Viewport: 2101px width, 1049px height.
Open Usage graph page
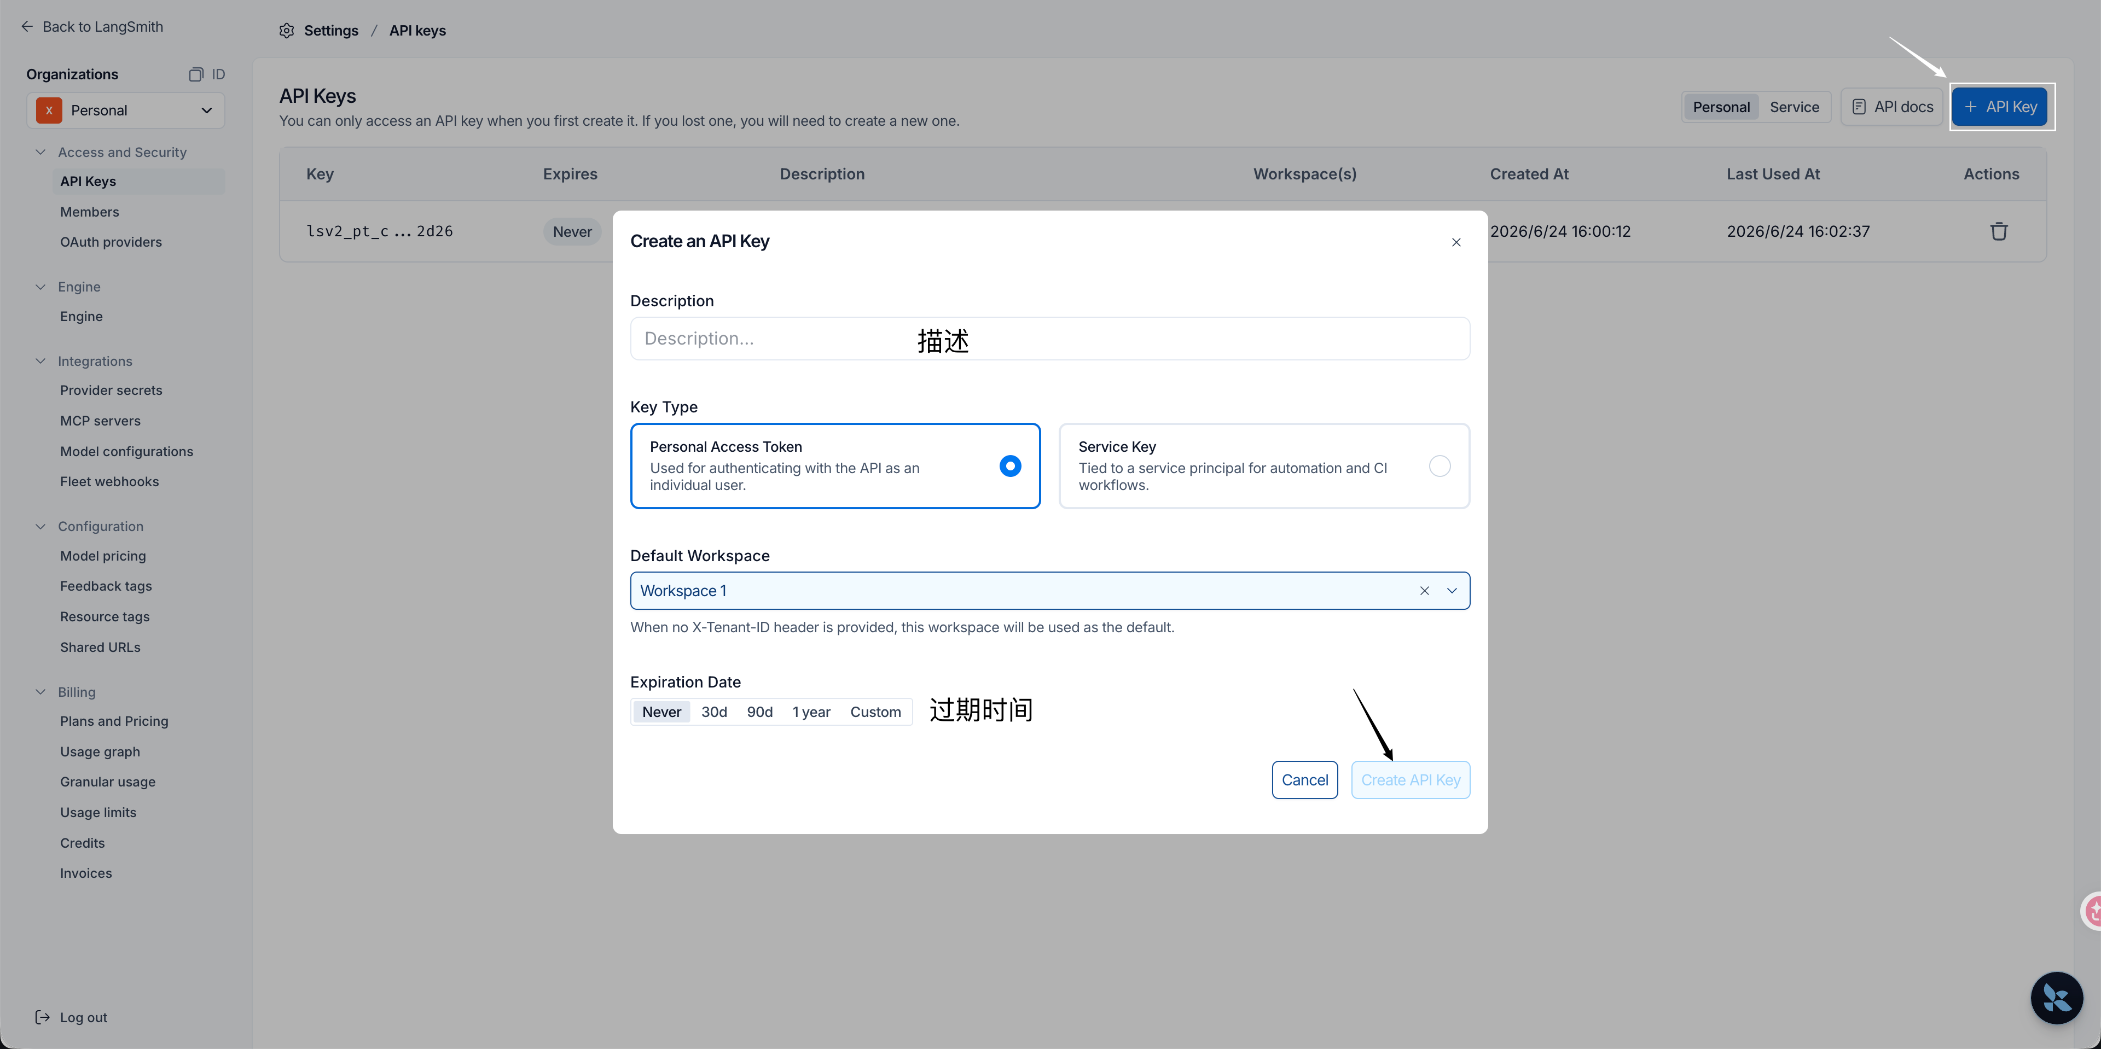point(100,751)
